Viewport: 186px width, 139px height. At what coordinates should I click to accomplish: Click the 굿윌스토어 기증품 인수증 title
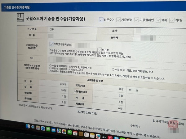pyautogui.click(x=55, y=19)
